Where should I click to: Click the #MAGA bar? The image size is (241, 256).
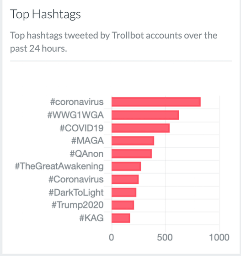click(133, 141)
